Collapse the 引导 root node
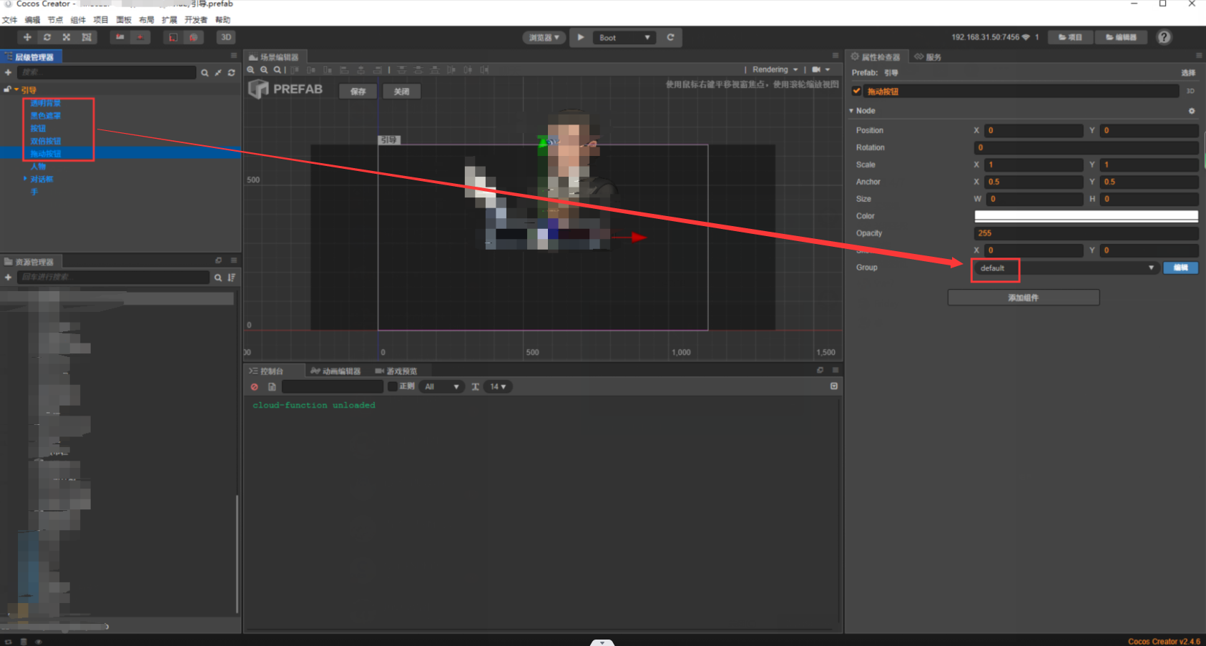This screenshot has width=1206, height=646. (16, 89)
